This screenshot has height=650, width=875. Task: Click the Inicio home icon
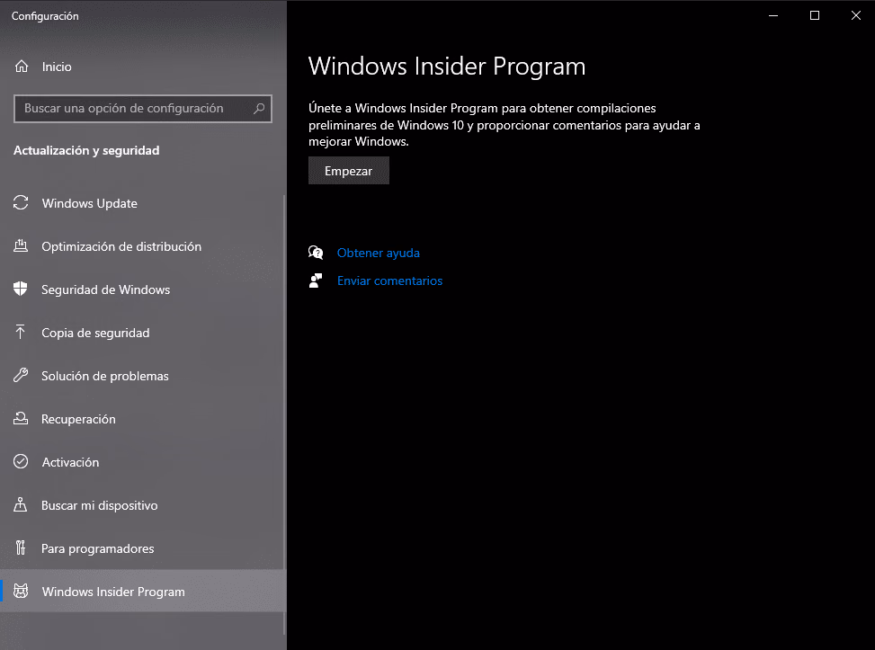coord(22,67)
